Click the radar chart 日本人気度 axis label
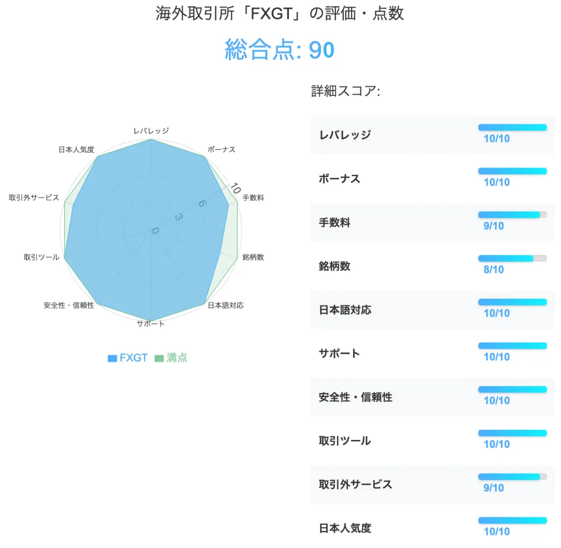This screenshot has width=561, height=548. click(76, 150)
